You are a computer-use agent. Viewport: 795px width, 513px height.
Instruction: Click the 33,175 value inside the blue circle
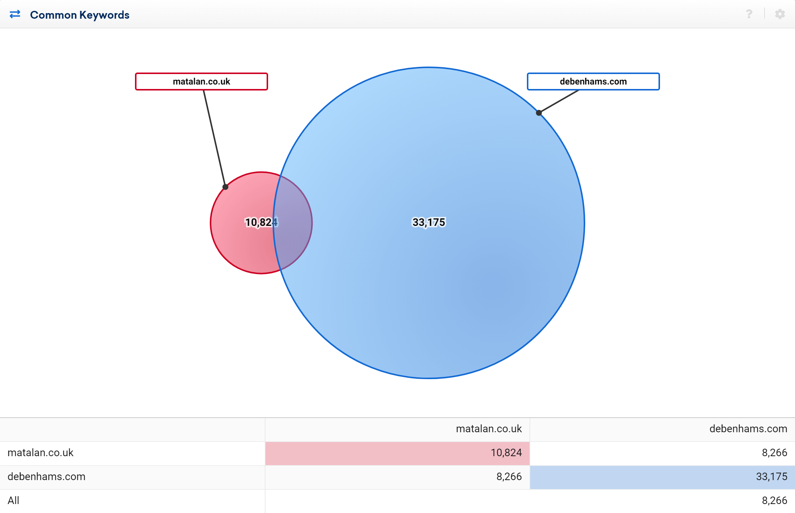coord(429,222)
